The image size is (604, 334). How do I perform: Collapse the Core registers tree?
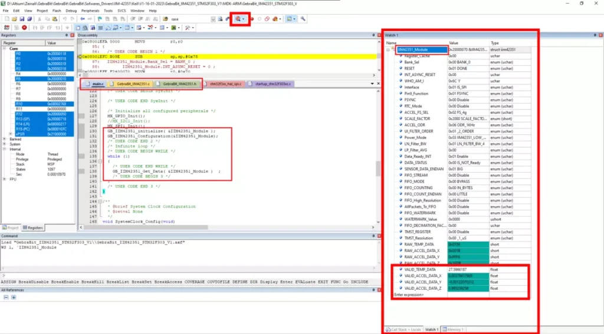click(5, 49)
